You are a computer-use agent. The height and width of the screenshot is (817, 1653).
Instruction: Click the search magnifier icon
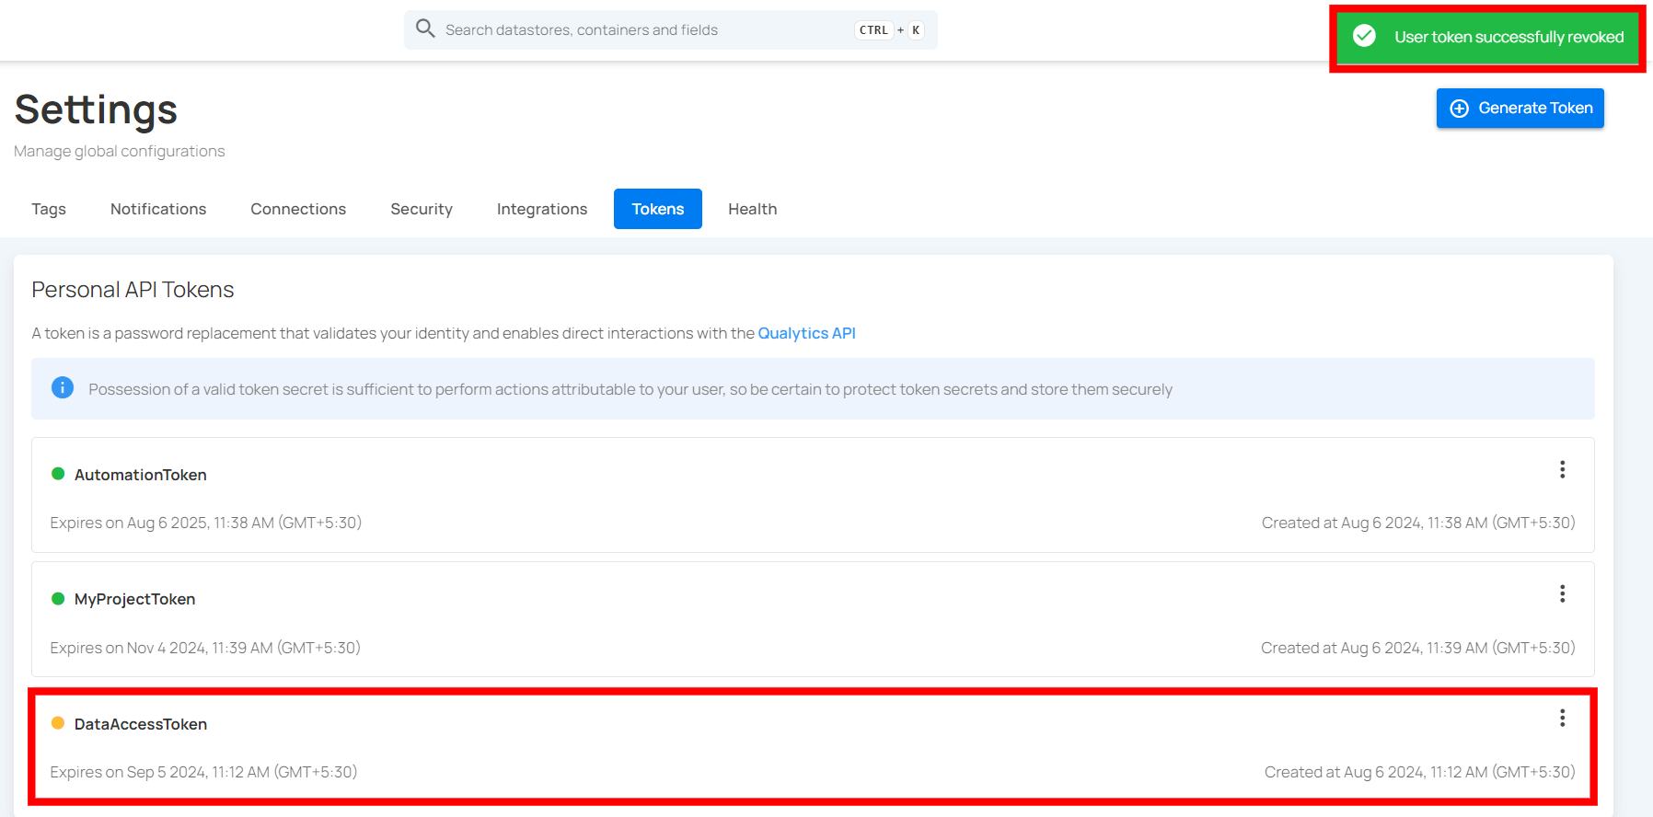(424, 29)
